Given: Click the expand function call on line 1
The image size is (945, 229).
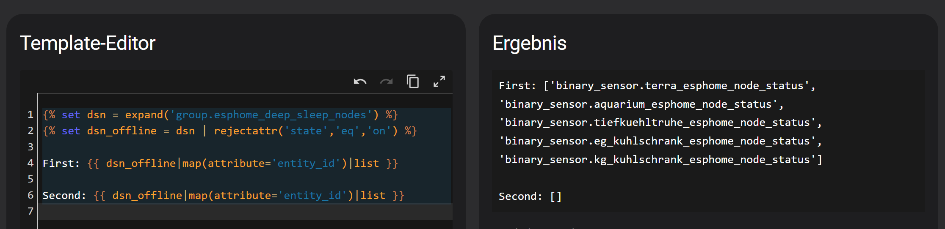Looking at the screenshot, I should [144, 115].
